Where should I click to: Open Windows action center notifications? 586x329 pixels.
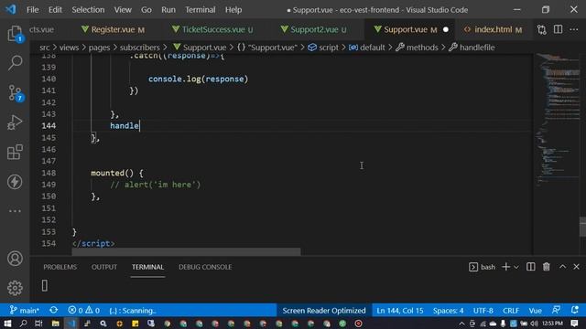point(574,324)
